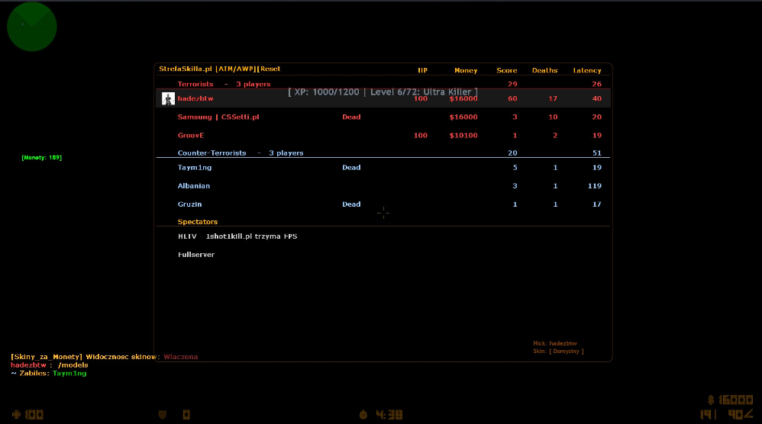762x424 pixels.
Task: Click the Widocznosc skinow chat message
Action: (105, 357)
